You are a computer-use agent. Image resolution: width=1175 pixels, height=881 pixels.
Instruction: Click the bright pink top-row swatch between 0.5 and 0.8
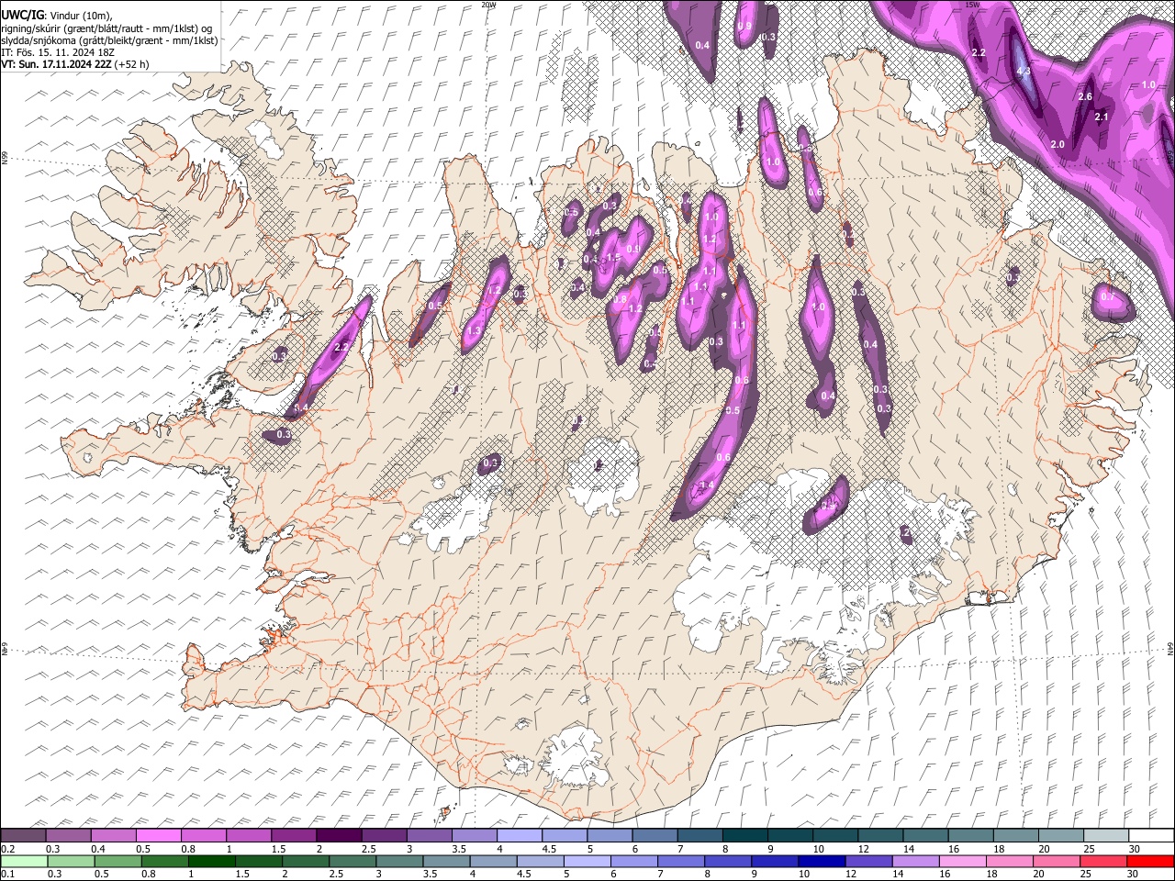158,836
